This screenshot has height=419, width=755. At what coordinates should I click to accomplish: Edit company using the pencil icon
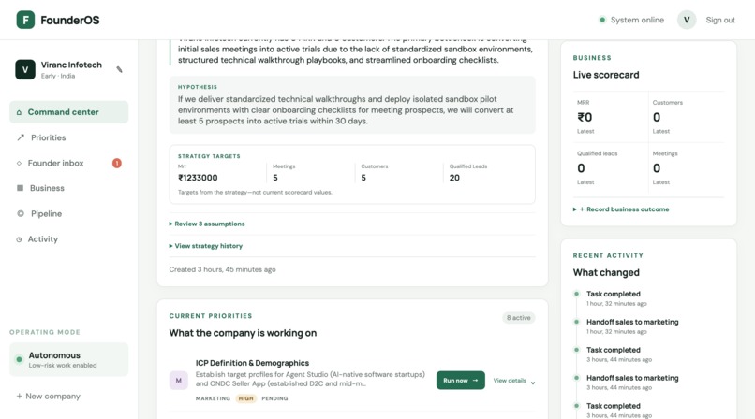119,69
